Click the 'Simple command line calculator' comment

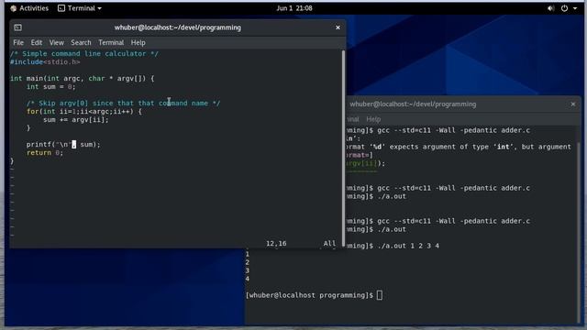[x=84, y=54]
